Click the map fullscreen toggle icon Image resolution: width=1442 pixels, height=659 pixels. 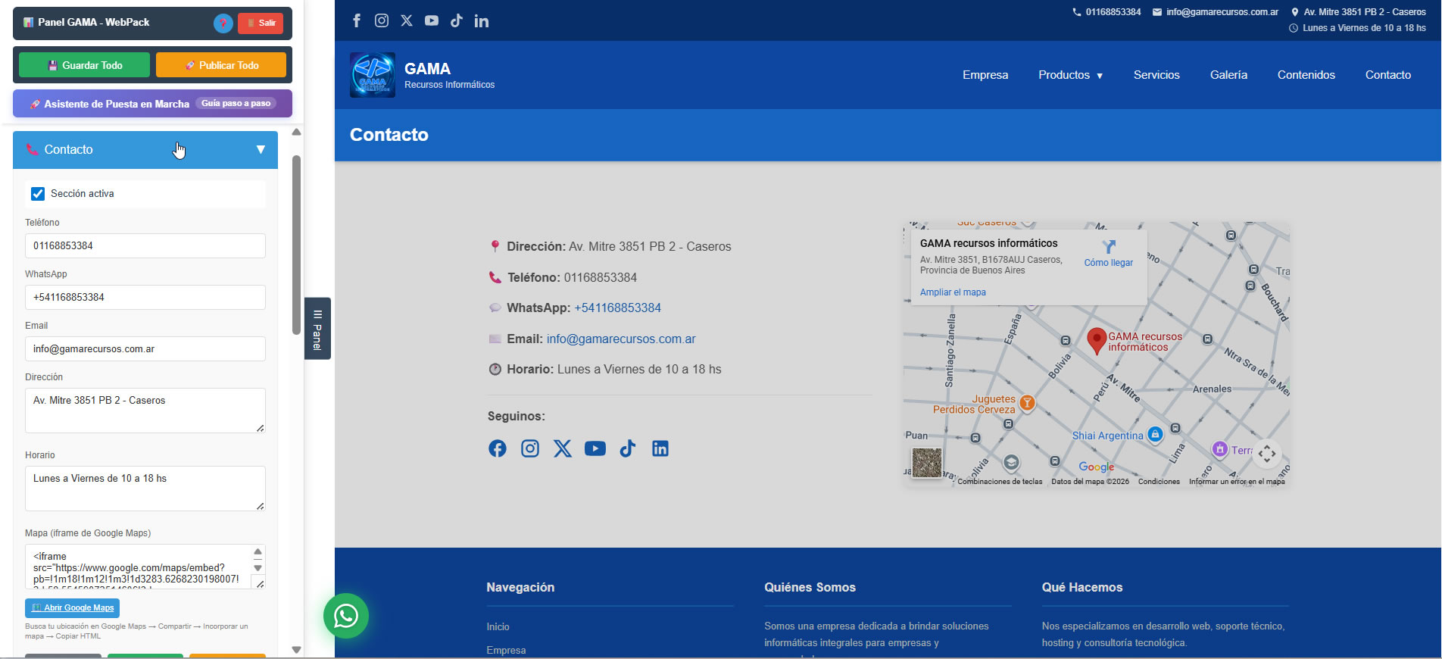[1267, 454]
